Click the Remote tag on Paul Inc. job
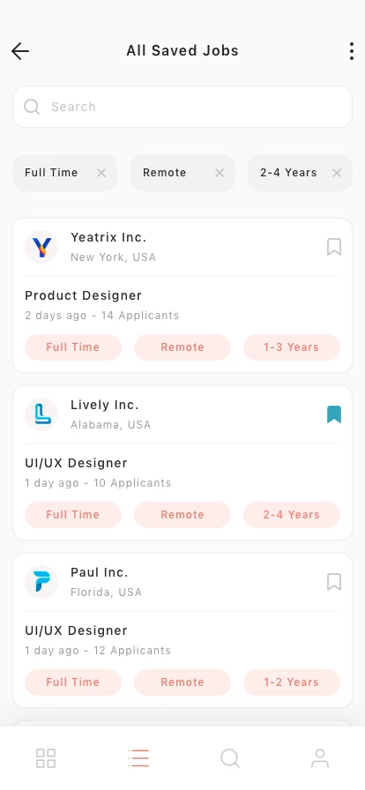 (x=182, y=682)
